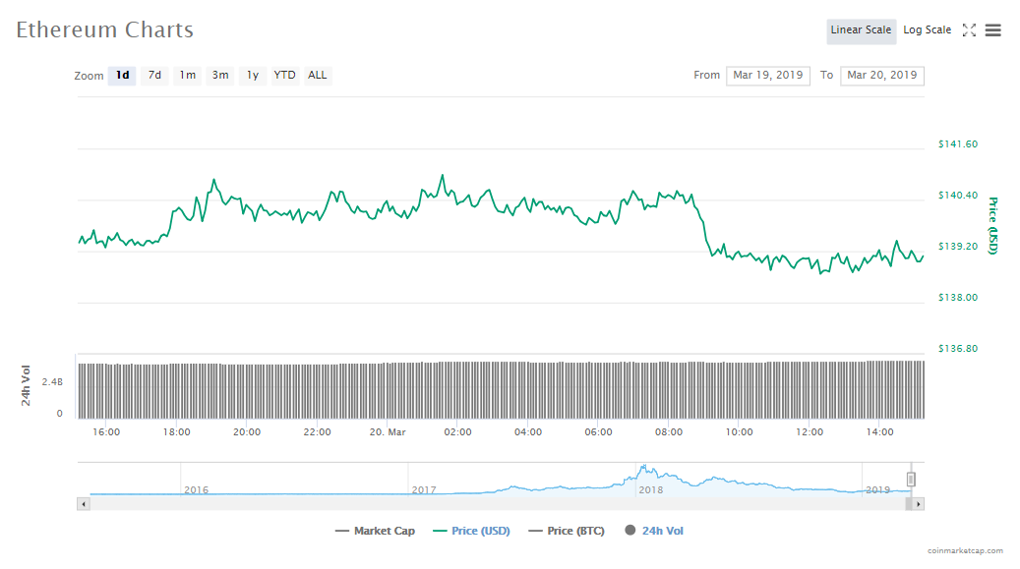This screenshot has height=569, width=1020.
Task: Edit the From date field
Action: tap(767, 76)
